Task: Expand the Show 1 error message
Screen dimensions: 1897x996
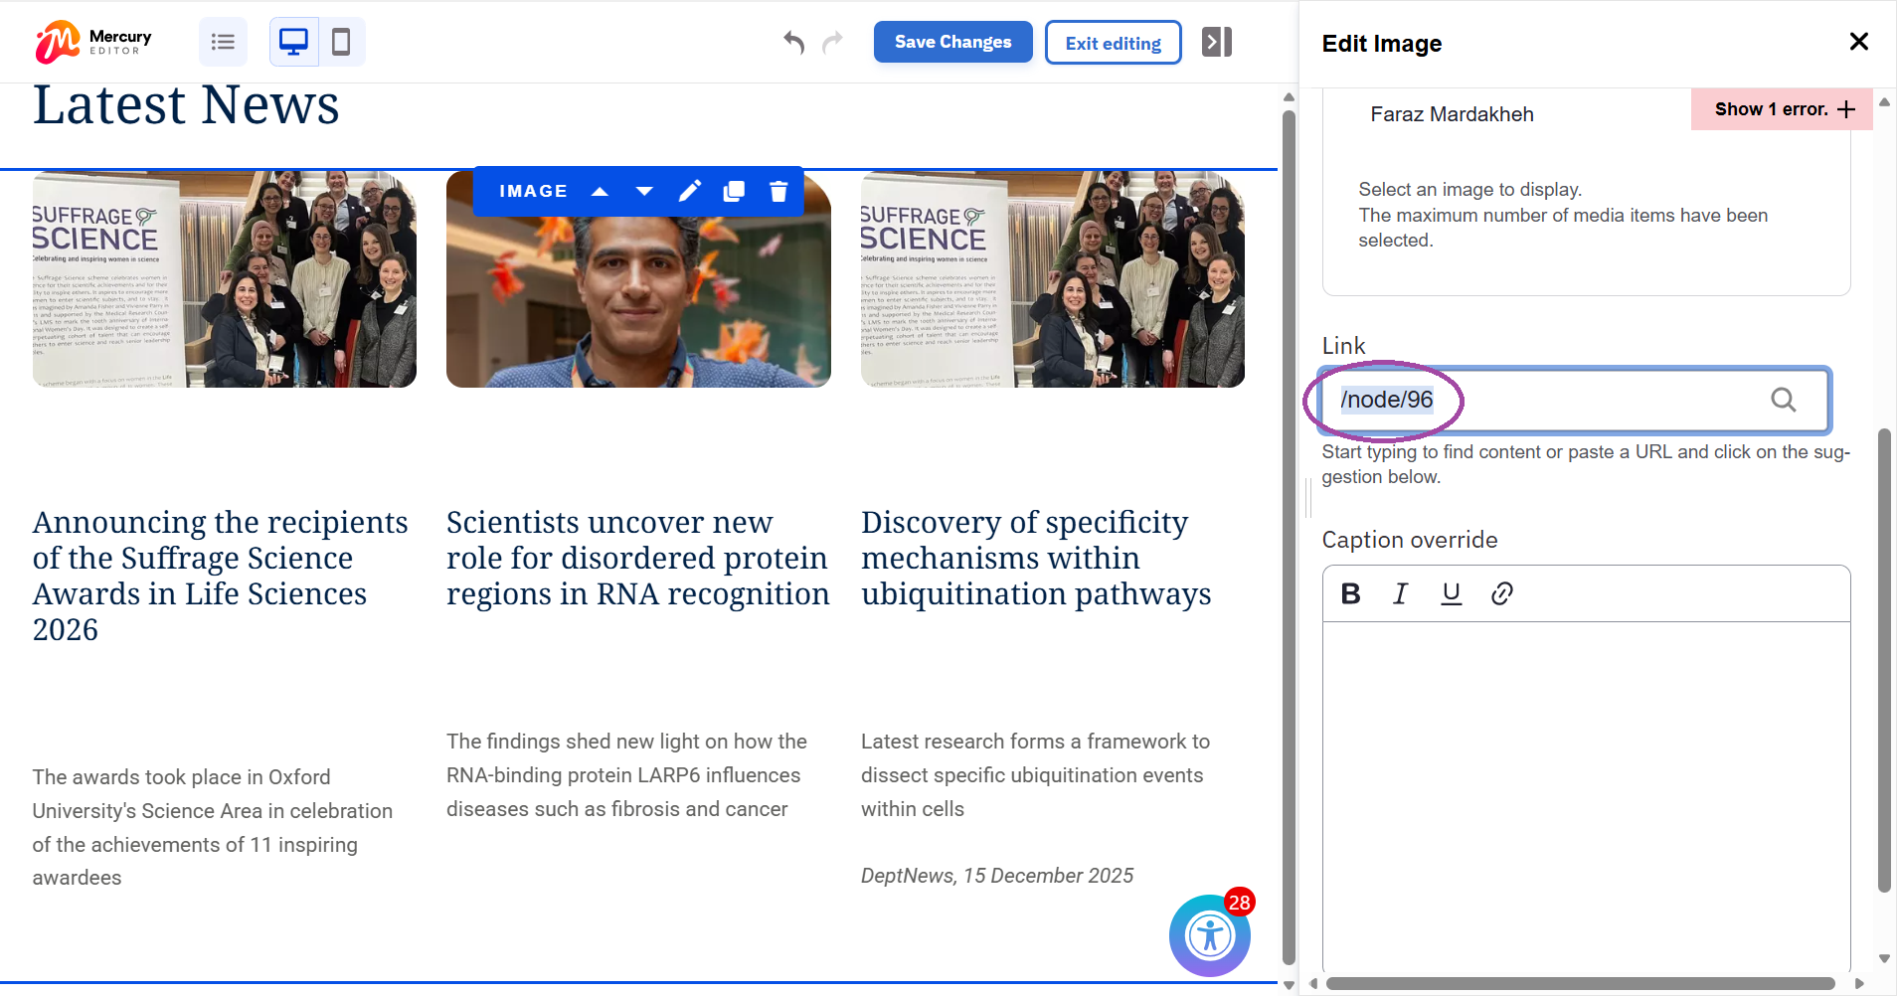Action: (x=1782, y=109)
